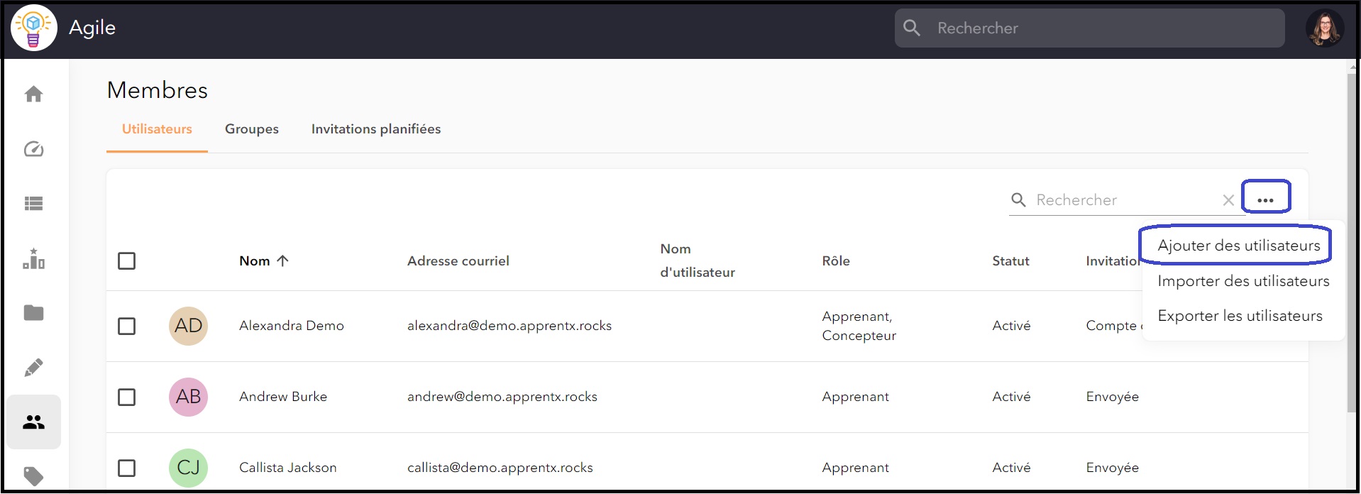Choose Ajouter des utilisateurs
Viewport: 1361px width, 494px height.
(1239, 246)
